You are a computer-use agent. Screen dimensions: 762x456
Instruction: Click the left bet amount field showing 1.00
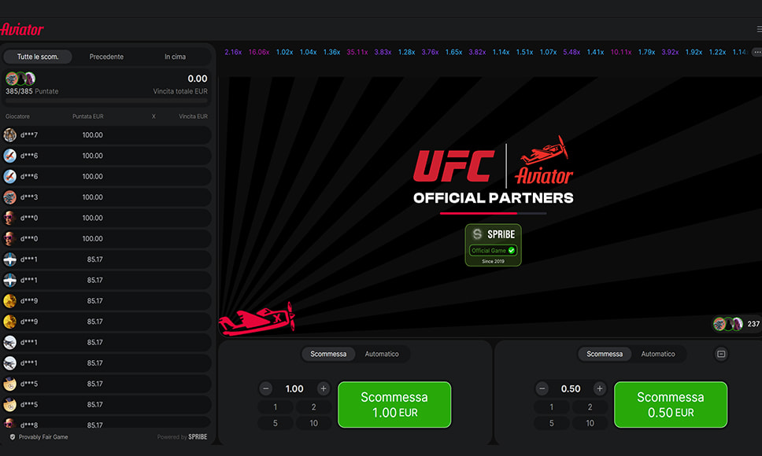click(x=294, y=388)
